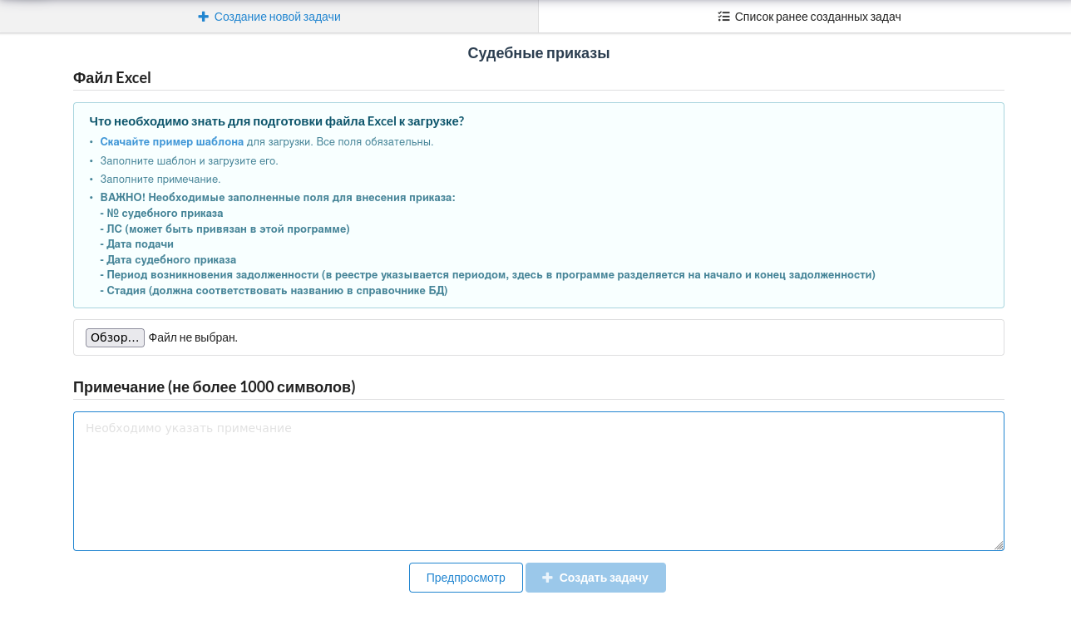1071x620 pixels.
Task: Click the plus icon on Создать задачу button
Action: tap(547, 578)
